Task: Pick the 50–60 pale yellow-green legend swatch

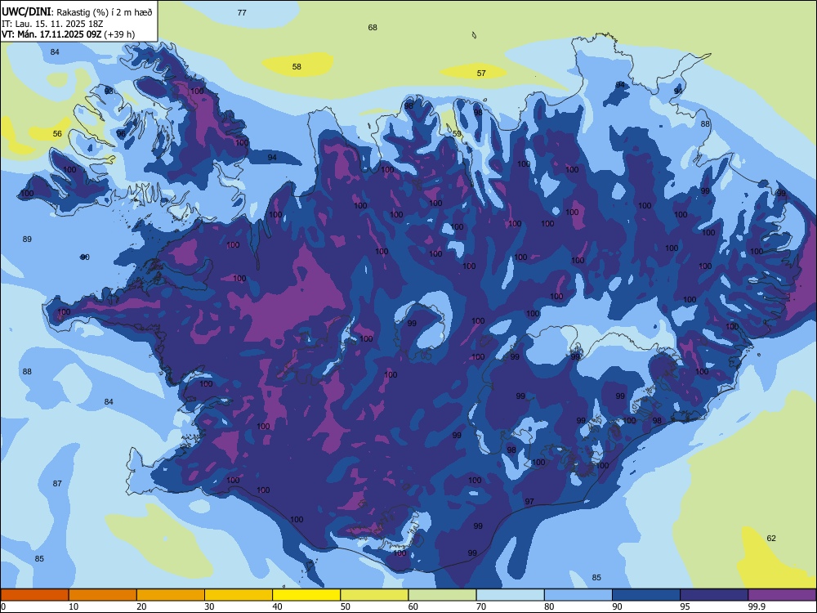Action: [x=374, y=595]
